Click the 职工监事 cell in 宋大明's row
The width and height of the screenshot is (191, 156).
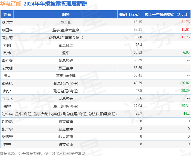tap(66, 68)
